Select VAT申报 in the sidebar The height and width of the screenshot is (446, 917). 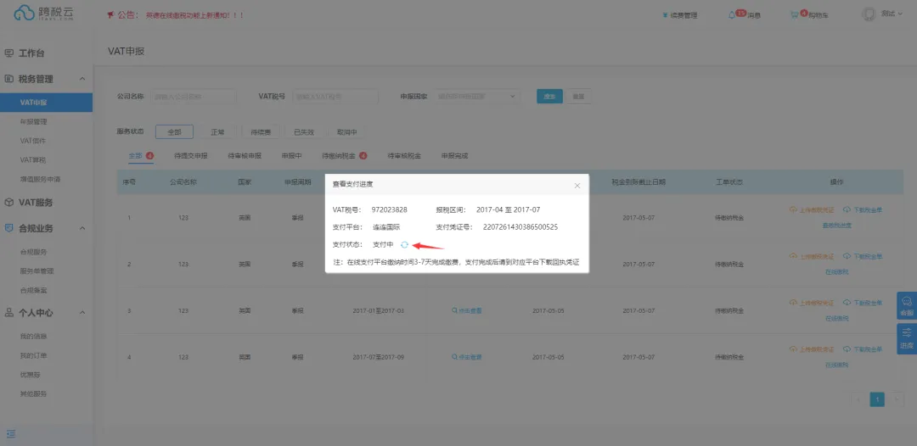tap(46, 102)
